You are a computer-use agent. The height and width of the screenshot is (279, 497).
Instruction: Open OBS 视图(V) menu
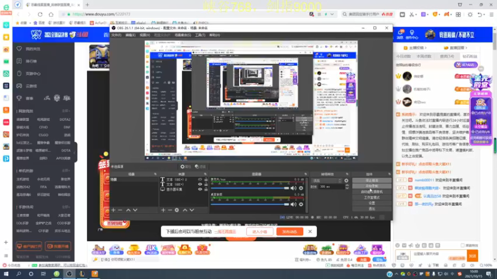tap(145, 35)
